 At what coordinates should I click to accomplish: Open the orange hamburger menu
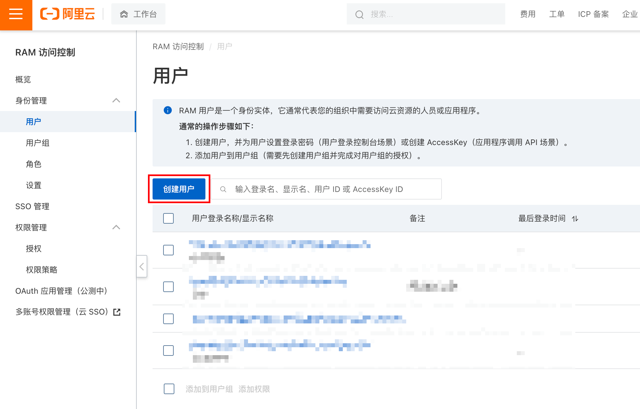tap(16, 15)
